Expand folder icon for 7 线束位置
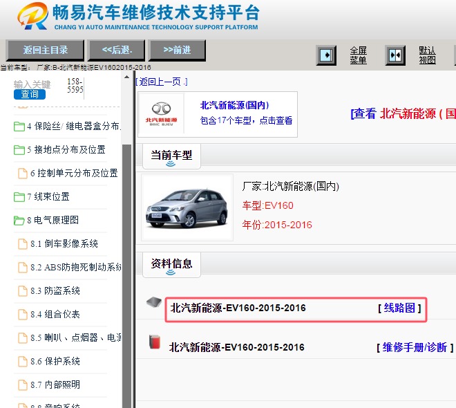 tap(19, 197)
